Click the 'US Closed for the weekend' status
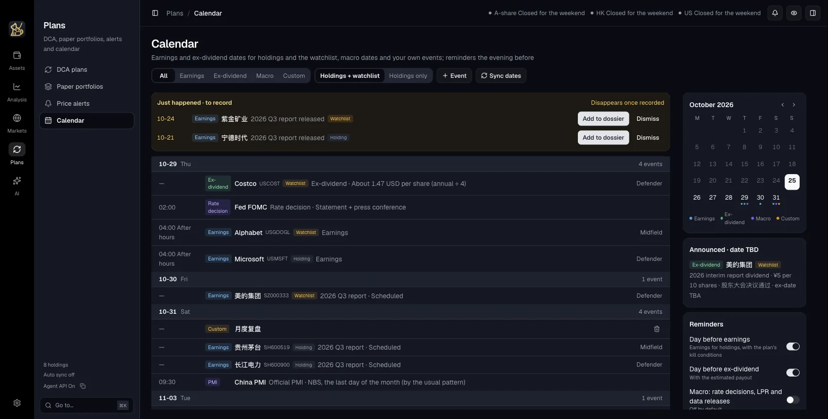 (x=719, y=13)
